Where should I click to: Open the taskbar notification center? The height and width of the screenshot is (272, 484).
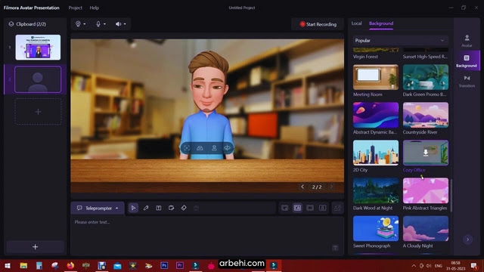[x=474, y=265]
